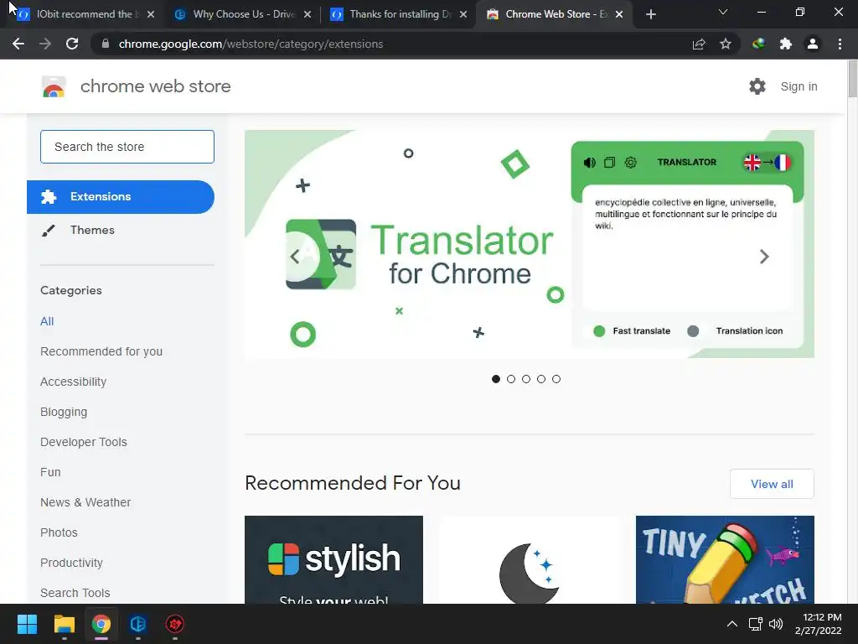Bookmark this page with the star
The height and width of the screenshot is (644, 858).
point(726,44)
